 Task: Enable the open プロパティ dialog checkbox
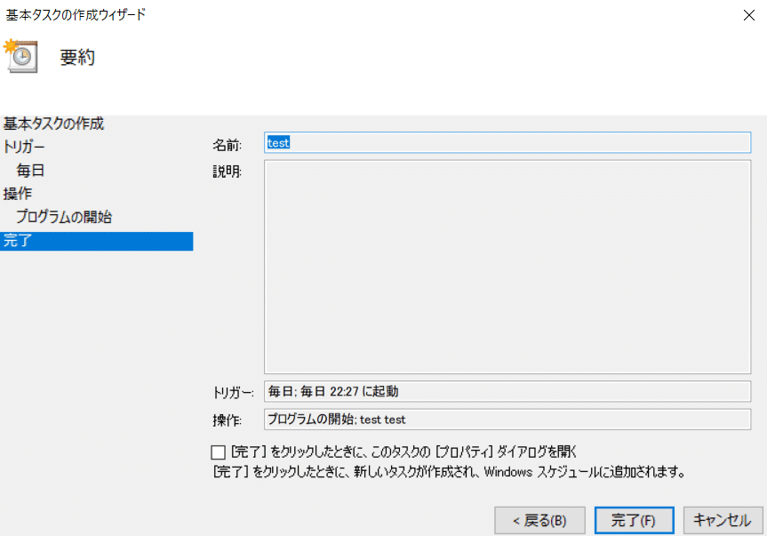(218, 452)
